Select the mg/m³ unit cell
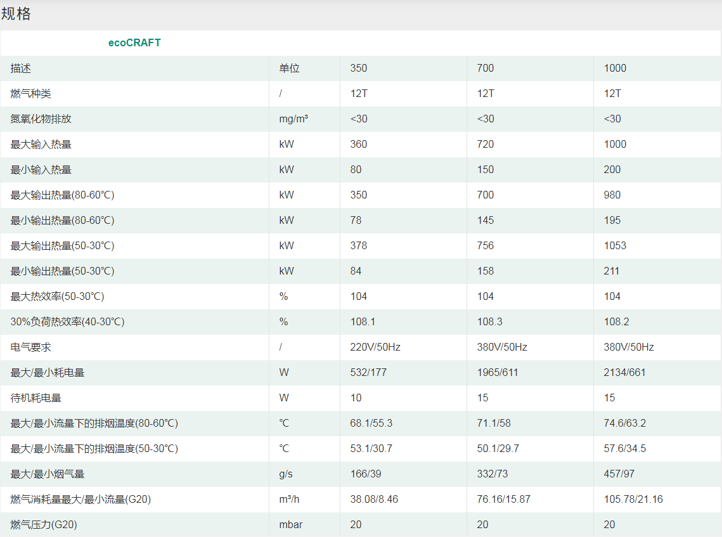 pyautogui.click(x=293, y=119)
